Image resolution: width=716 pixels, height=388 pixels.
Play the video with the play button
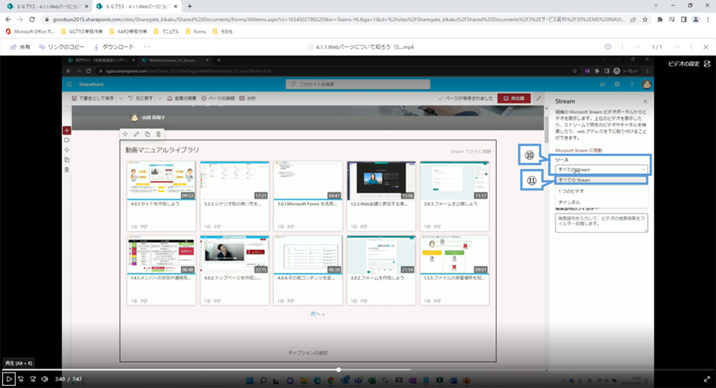[x=9, y=379]
